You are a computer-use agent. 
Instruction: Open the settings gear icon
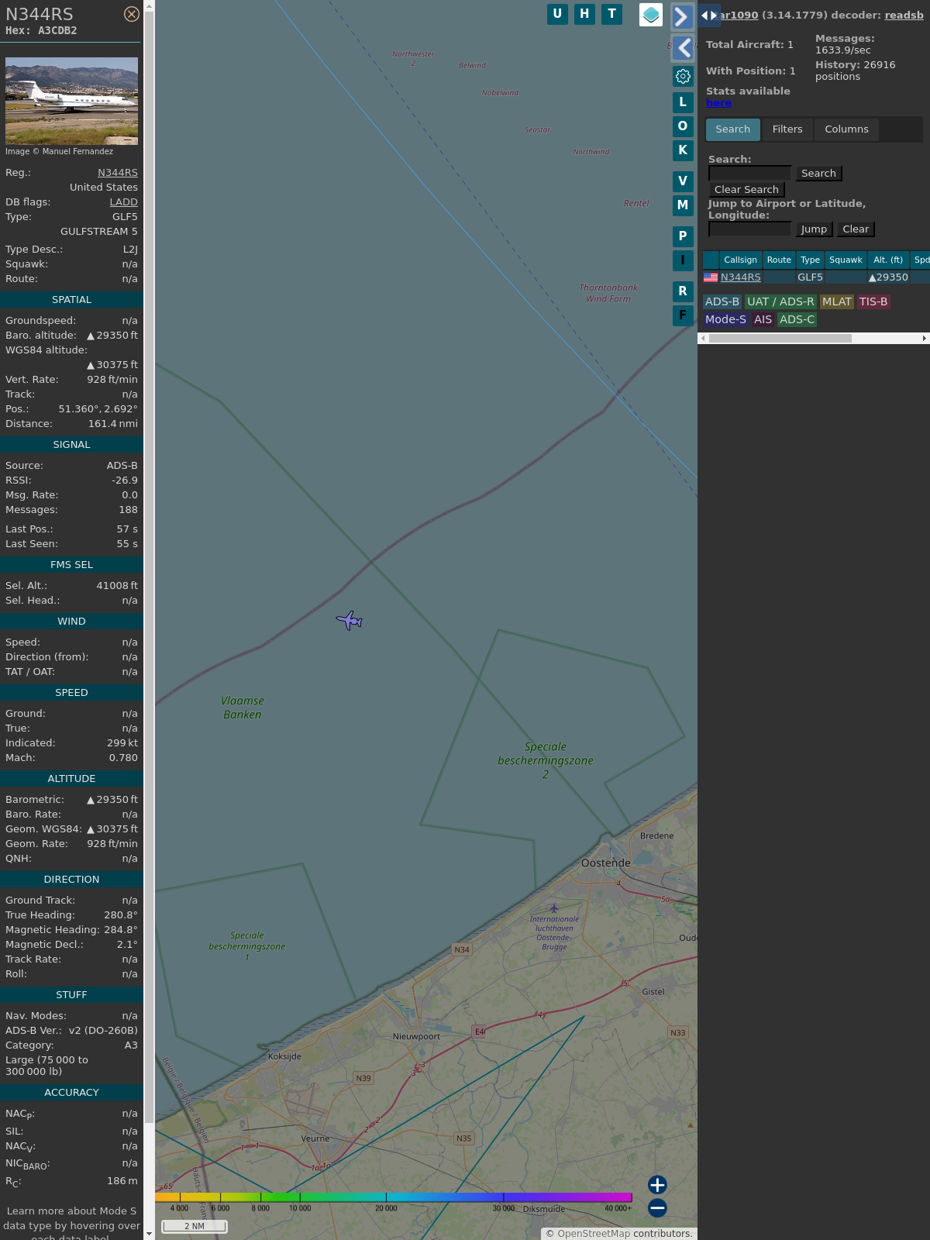tap(683, 76)
